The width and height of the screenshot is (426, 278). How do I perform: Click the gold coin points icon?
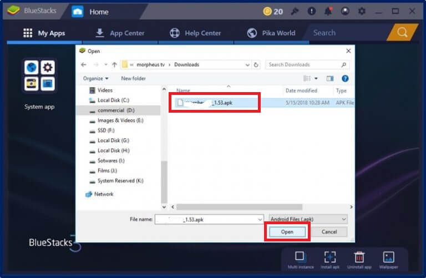click(266, 11)
